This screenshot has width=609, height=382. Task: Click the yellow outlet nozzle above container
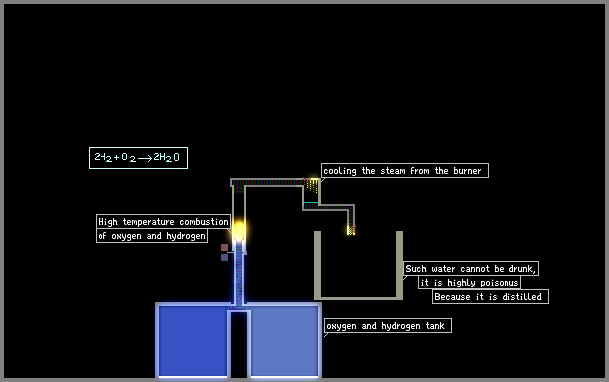click(351, 230)
